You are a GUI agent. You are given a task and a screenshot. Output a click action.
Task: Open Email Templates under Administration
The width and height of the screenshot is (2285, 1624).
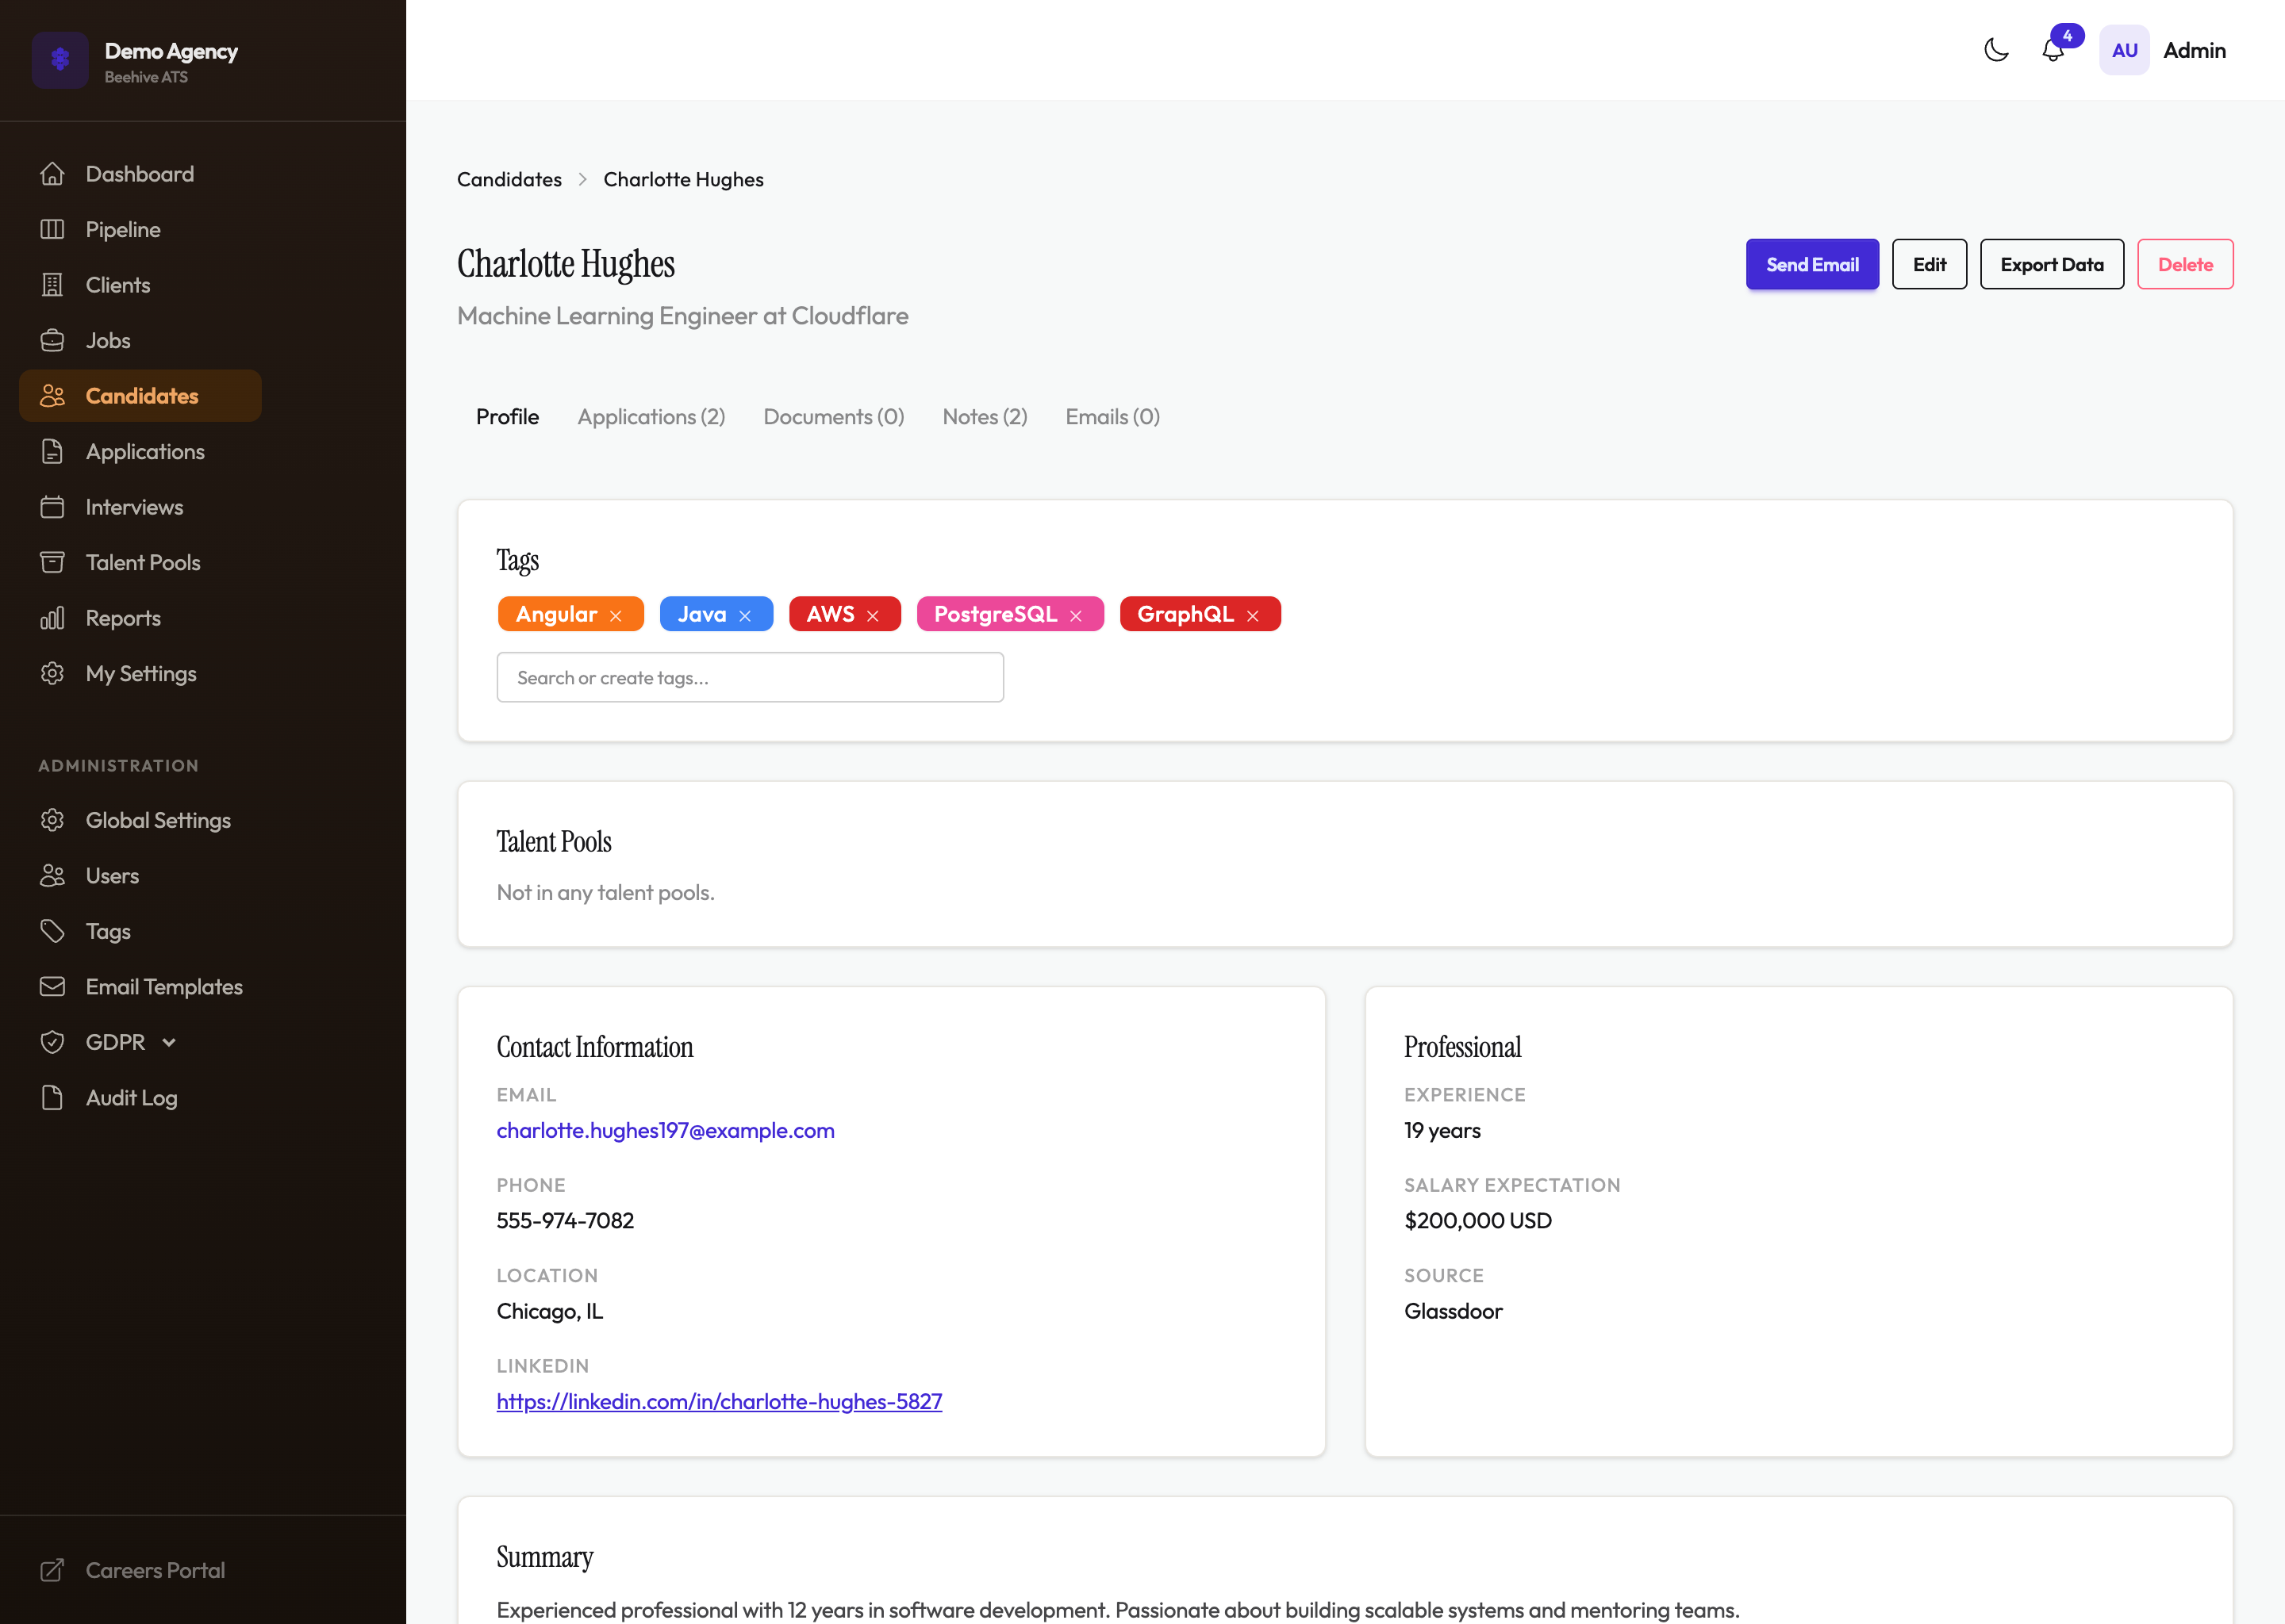[x=163, y=986]
